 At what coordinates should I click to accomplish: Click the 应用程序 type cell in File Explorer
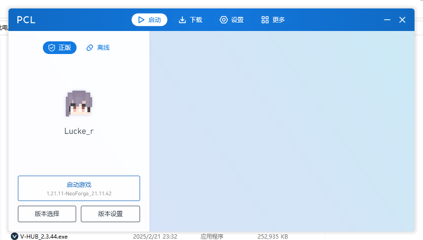pos(212,237)
